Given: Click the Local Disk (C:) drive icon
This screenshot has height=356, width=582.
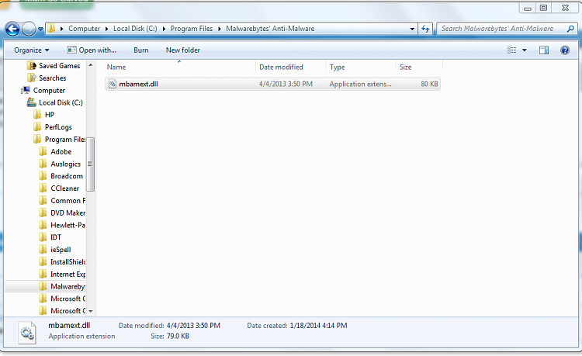Looking at the screenshot, I should [32, 102].
